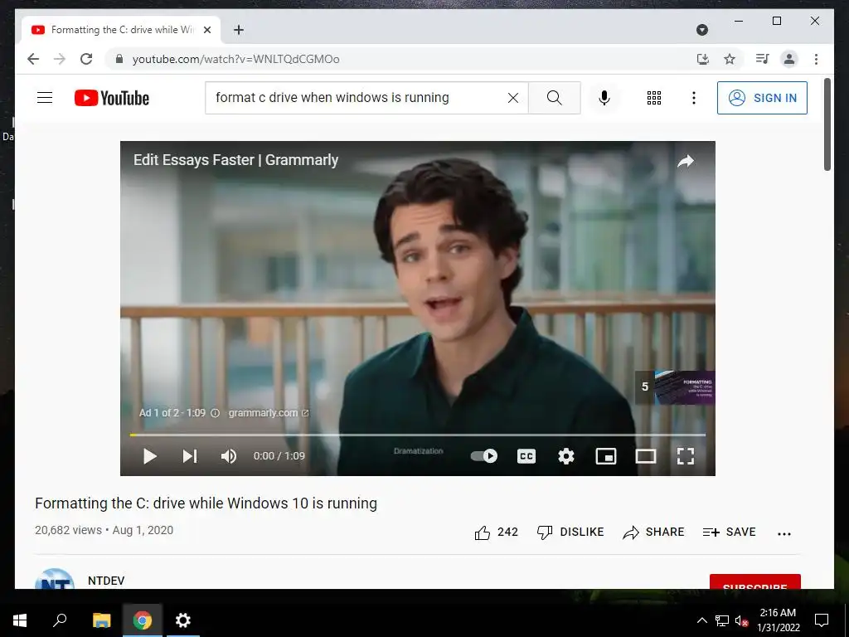Turn on closed captions (CC)

tap(526, 456)
